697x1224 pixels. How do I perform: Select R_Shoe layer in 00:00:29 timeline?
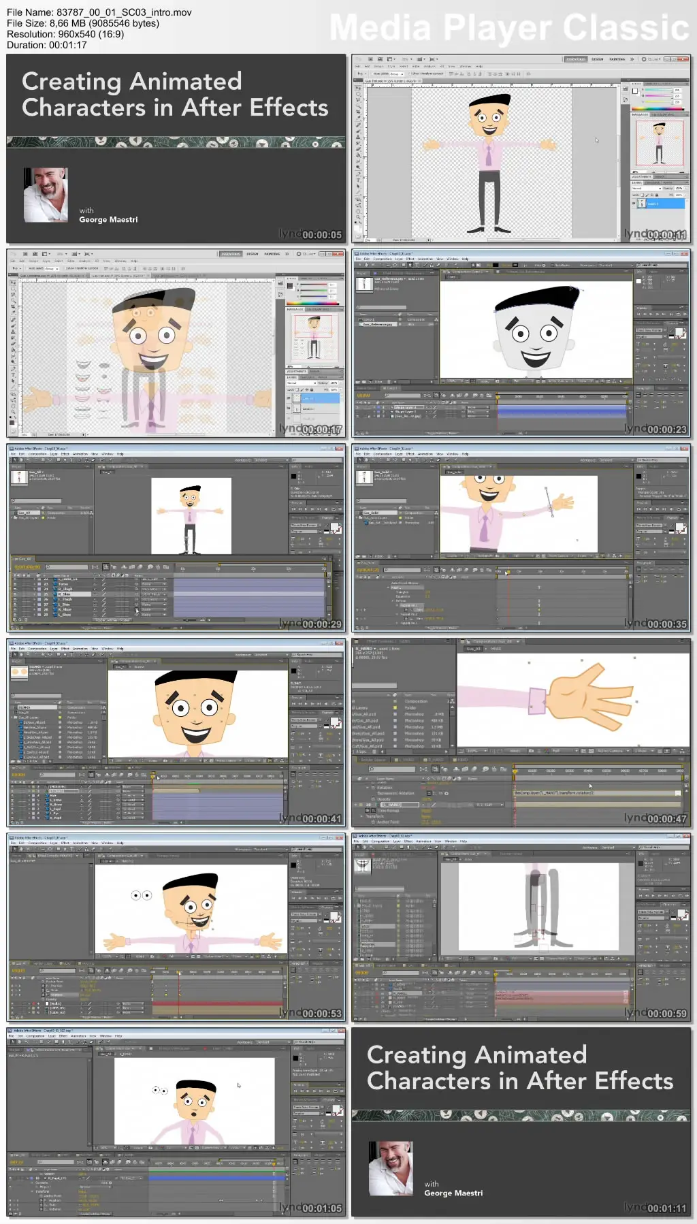click(64, 609)
